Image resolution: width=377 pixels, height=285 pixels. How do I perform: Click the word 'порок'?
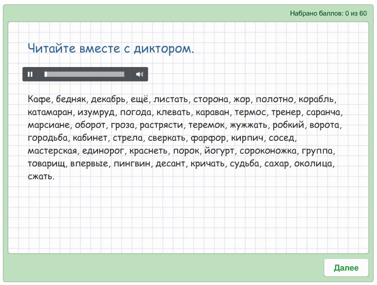(186, 151)
